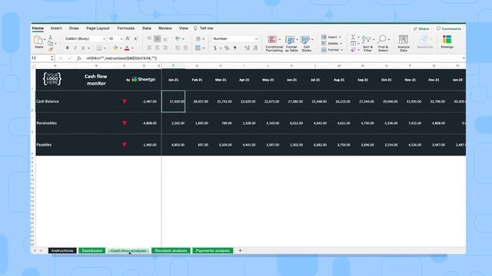Click the Decrease Decimal icon
Image resolution: width=492 pixels, height=276 pixels.
(255, 48)
